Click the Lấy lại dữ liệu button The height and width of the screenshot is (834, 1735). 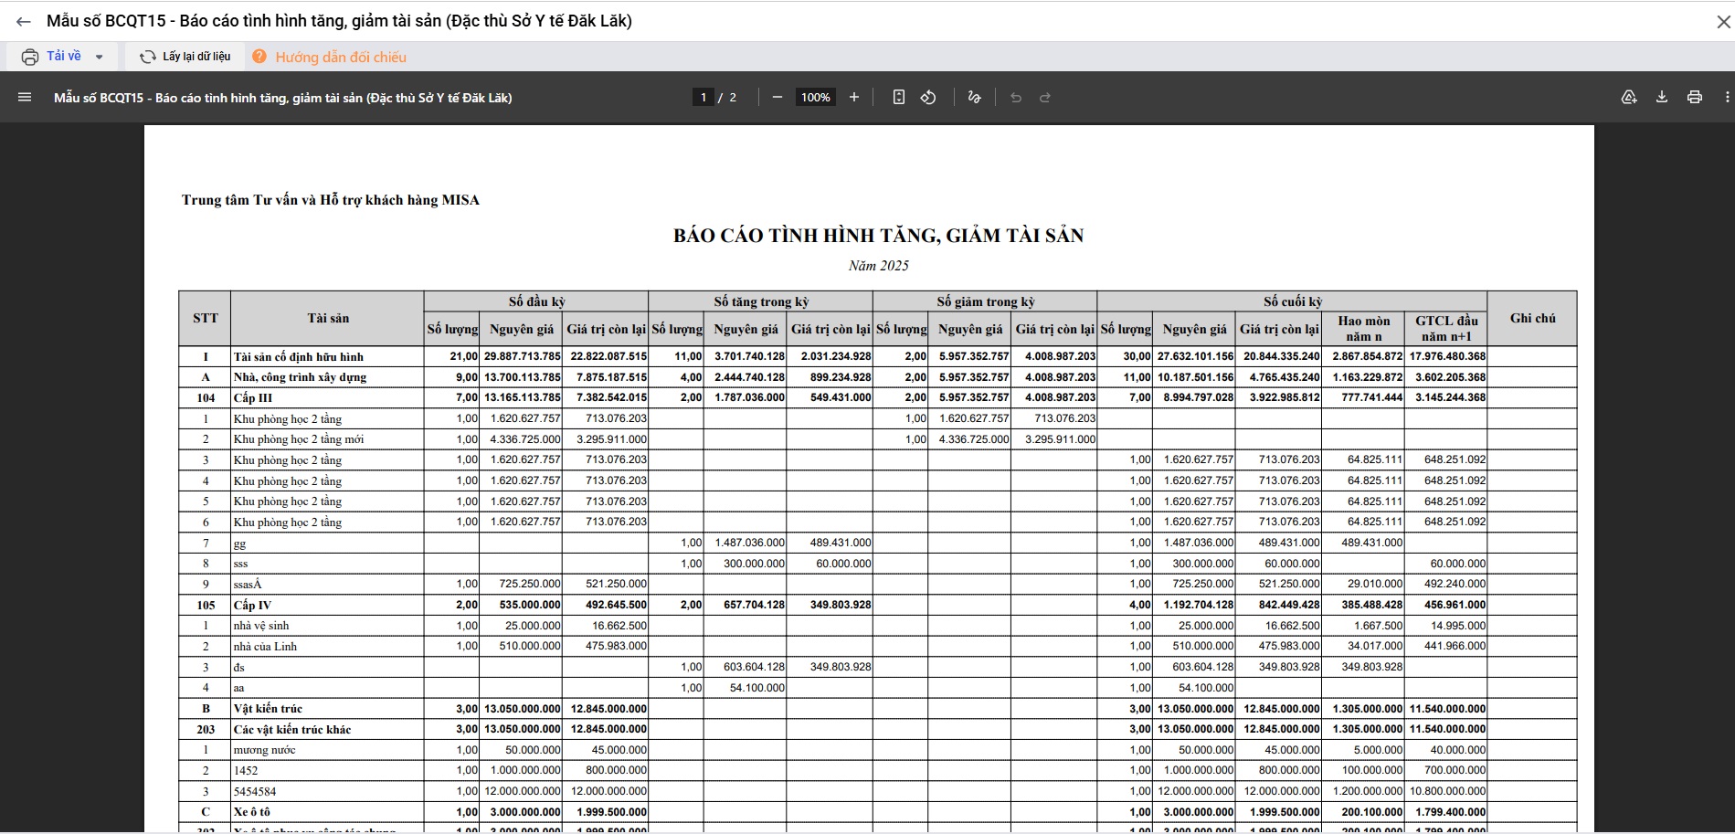(x=185, y=57)
